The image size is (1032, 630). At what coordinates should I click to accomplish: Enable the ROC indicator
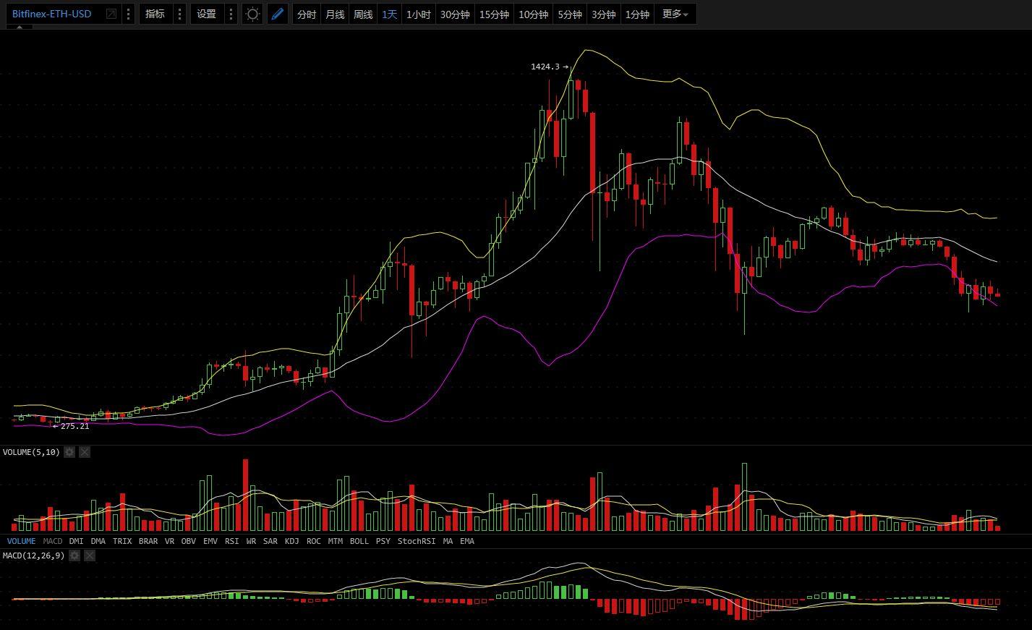[314, 541]
